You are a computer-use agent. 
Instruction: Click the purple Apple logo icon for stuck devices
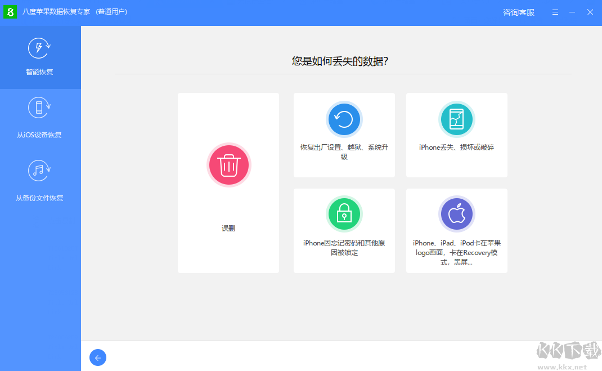[x=456, y=214]
